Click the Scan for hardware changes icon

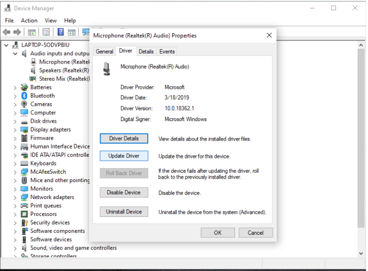[86, 32]
